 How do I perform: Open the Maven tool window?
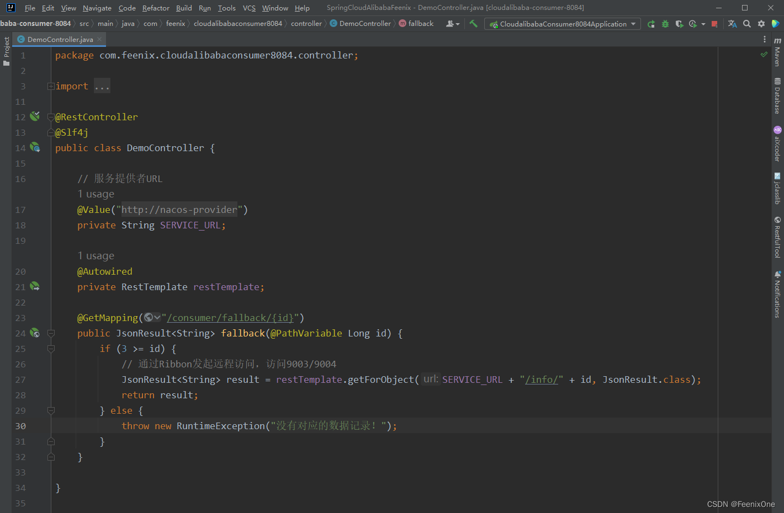pos(777,52)
